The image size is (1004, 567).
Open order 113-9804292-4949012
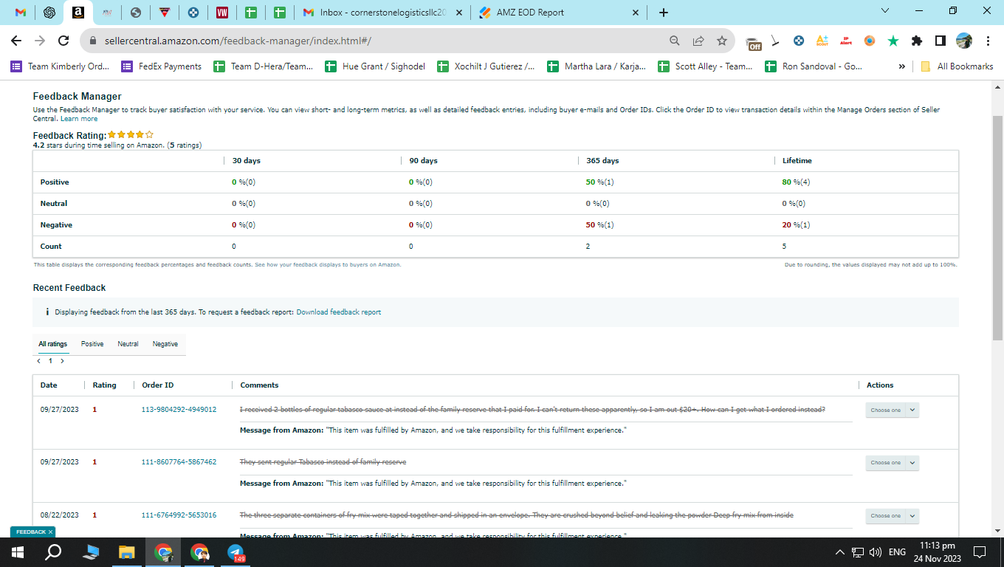tap(179, 409)
